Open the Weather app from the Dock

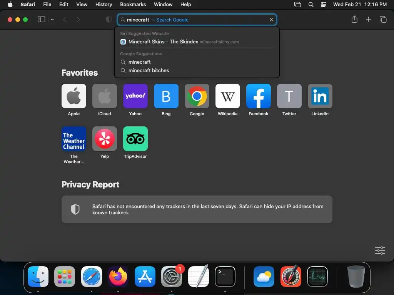(x=264, y=277)
